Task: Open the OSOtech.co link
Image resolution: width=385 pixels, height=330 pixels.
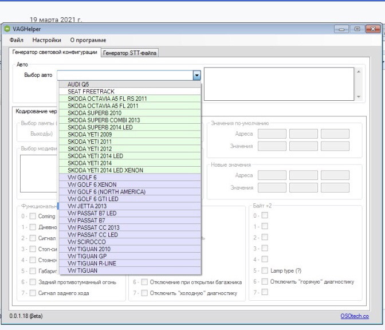Action: click(355, 316)
